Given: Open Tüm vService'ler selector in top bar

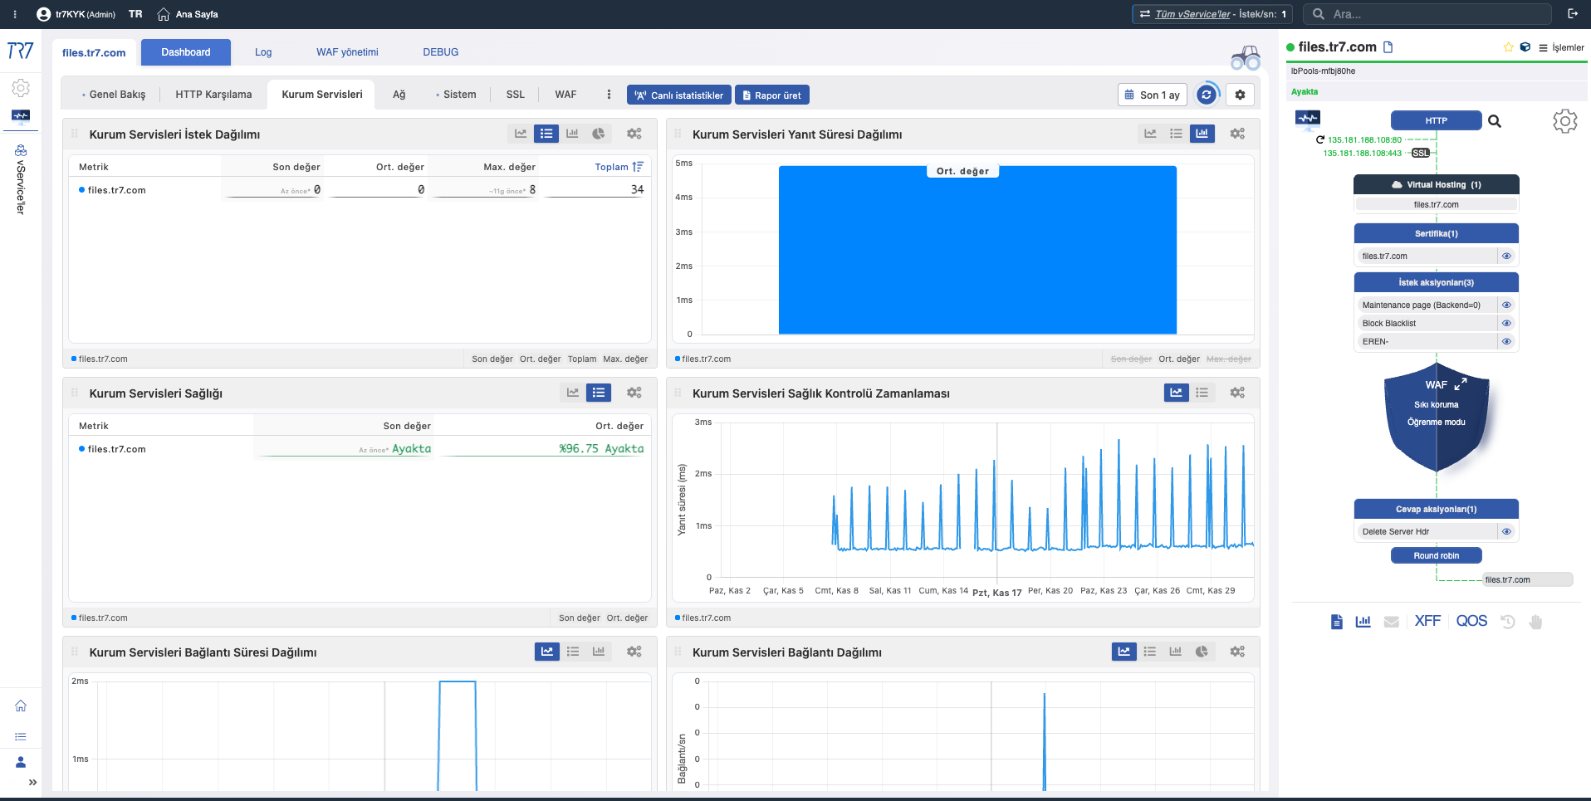Looking at the screenshot, I should (x=1212, y=14).
